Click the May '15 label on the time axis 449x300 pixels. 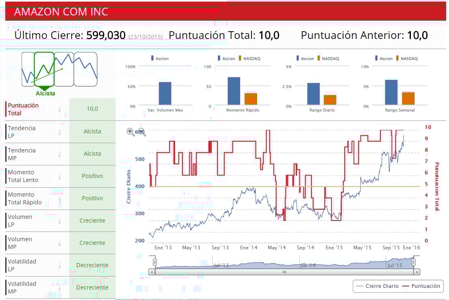[x=362, y=248]
